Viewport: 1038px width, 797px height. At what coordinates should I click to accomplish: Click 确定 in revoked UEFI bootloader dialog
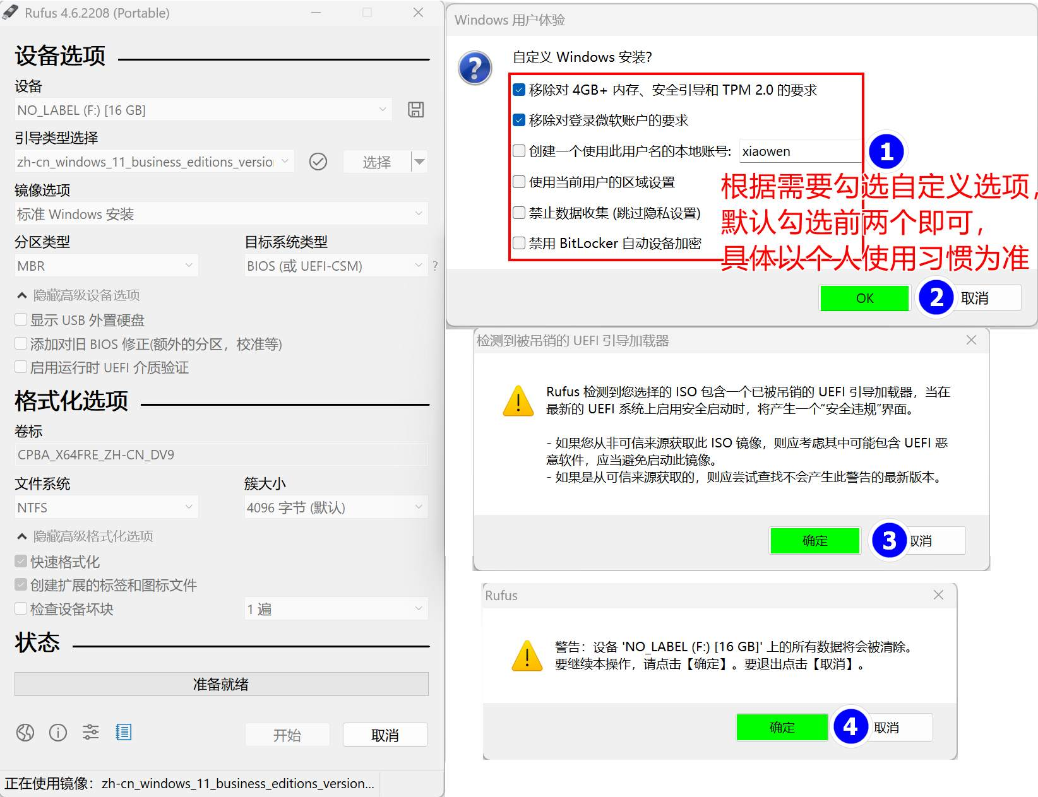pyautogui.click(x=814, y=541)
